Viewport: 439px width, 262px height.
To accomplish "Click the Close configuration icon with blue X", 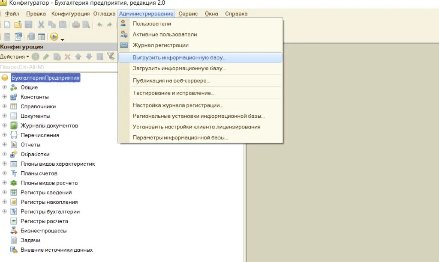I will pos(18,37).
